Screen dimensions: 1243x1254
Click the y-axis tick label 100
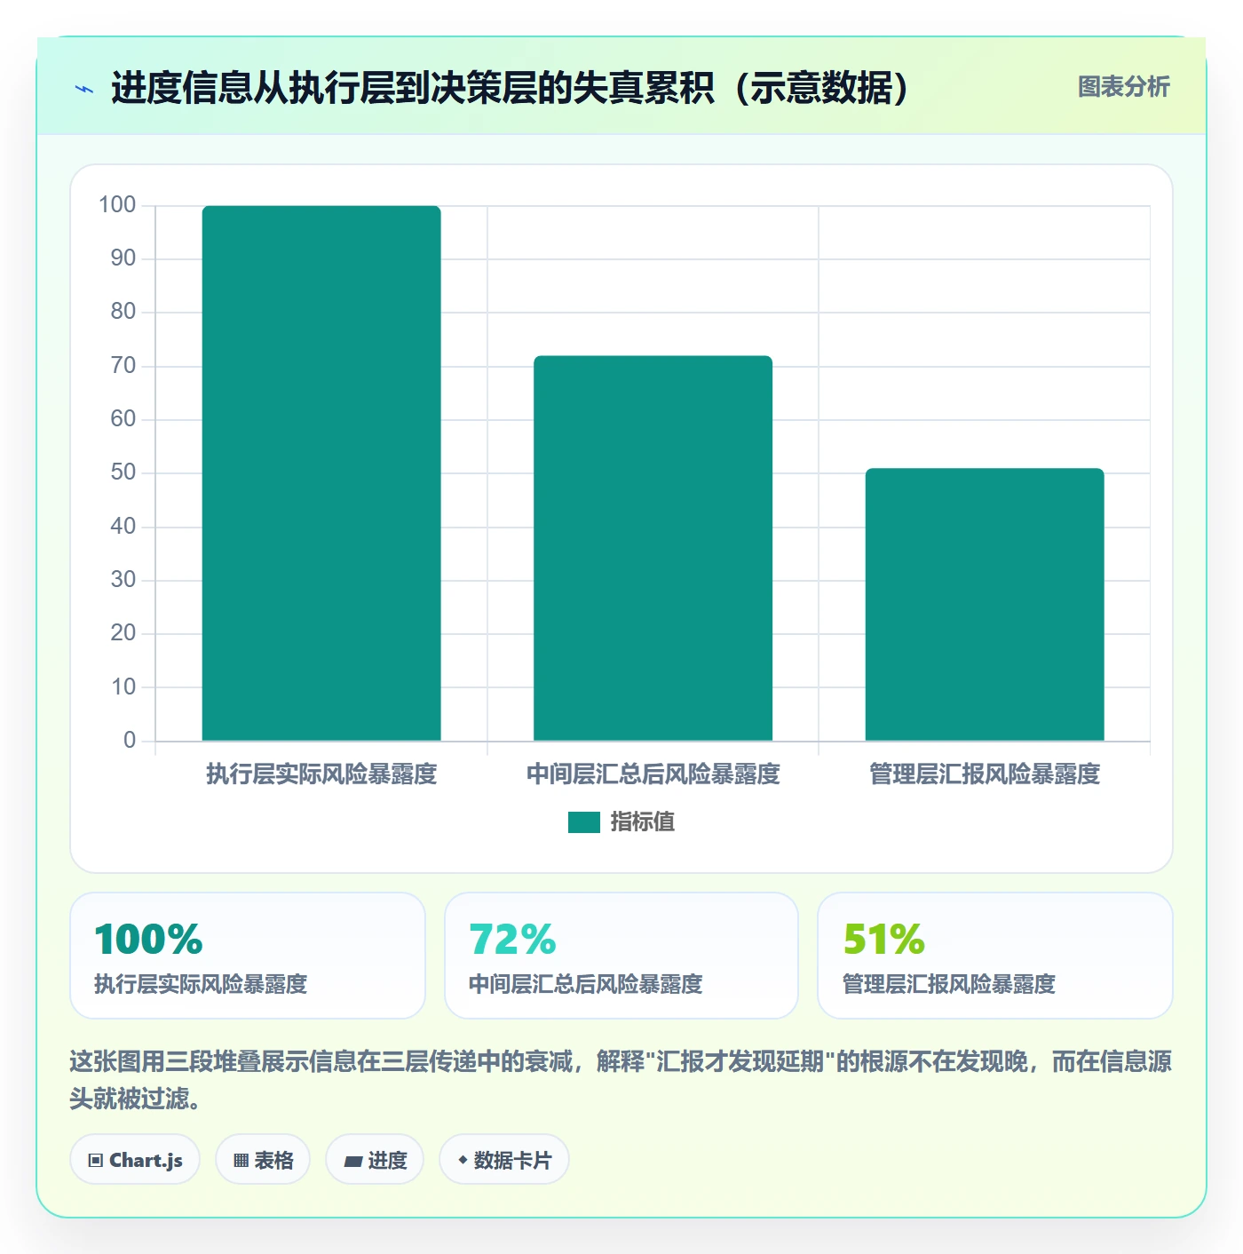(x=117, y=205)
